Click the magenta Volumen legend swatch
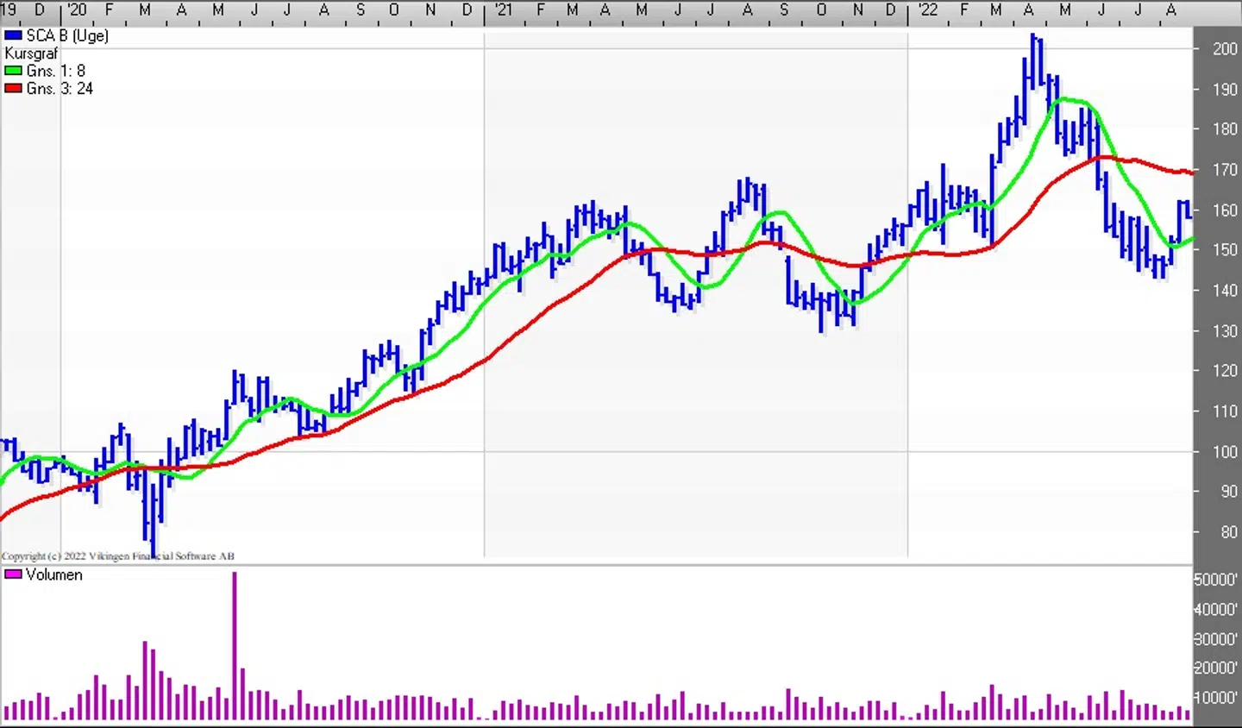Image resolution: width=1242 pixels, height=728 pixels. 13,574
